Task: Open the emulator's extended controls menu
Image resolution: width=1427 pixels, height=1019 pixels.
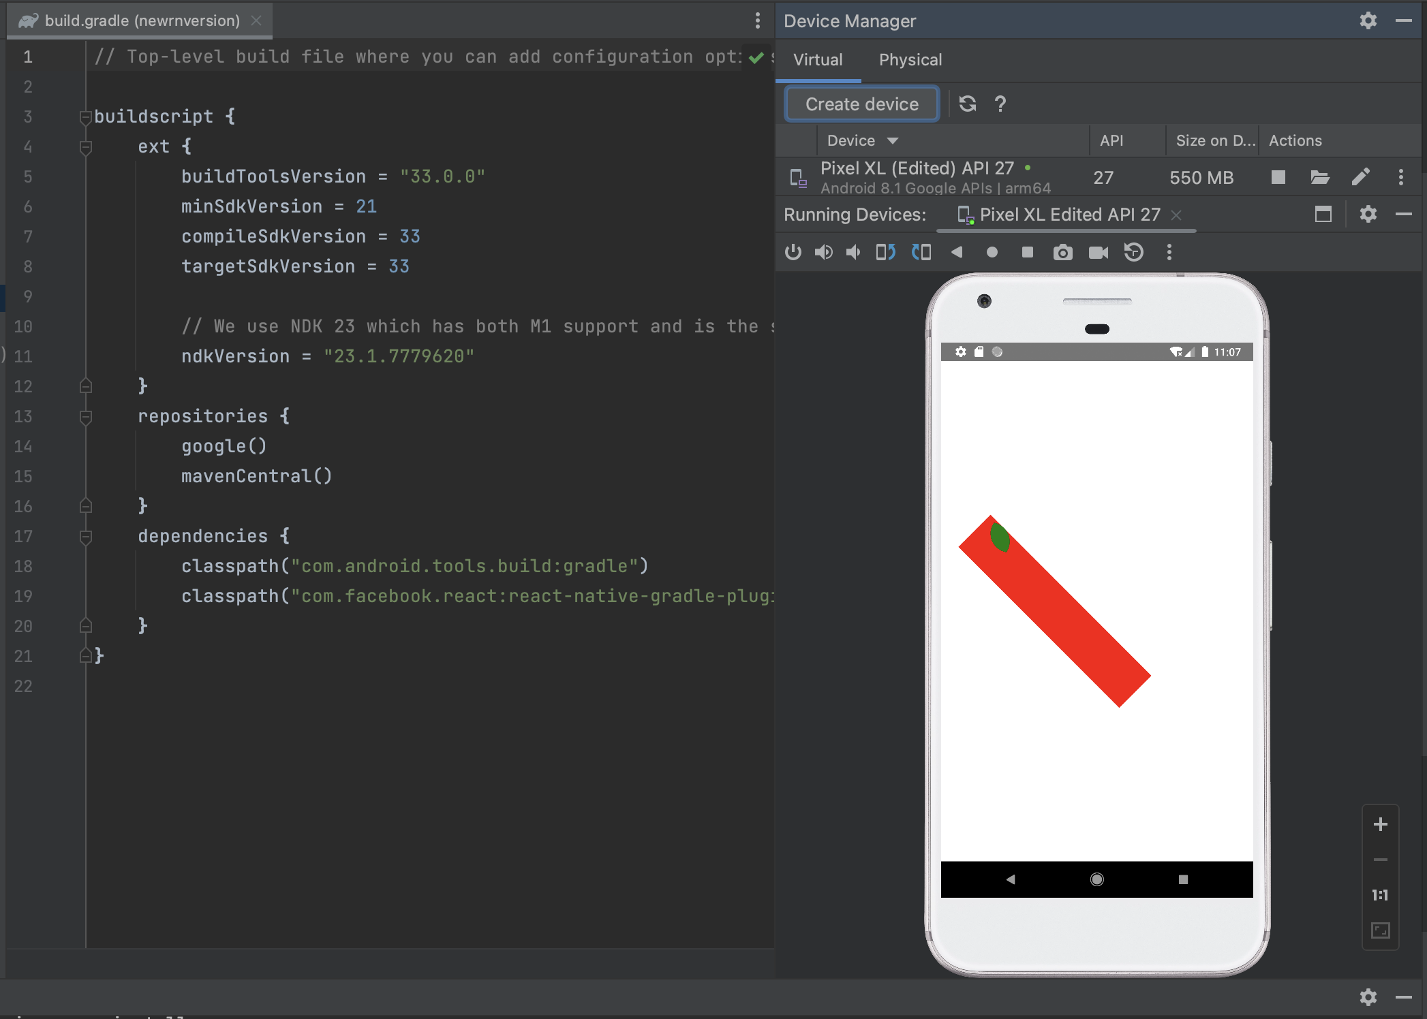Action: [1169, 252]
